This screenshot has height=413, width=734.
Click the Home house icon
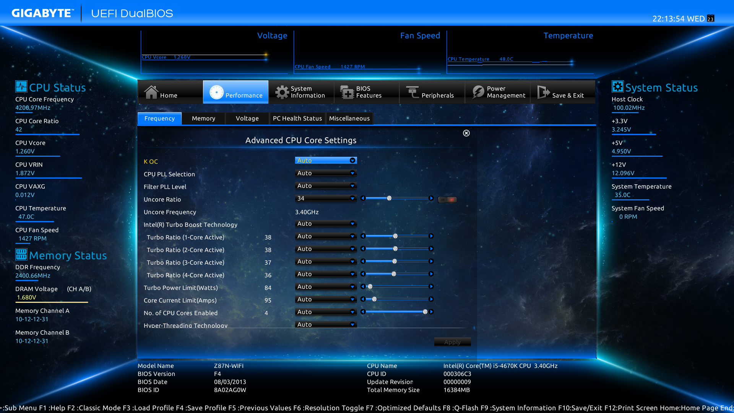(x=151, y=92)
